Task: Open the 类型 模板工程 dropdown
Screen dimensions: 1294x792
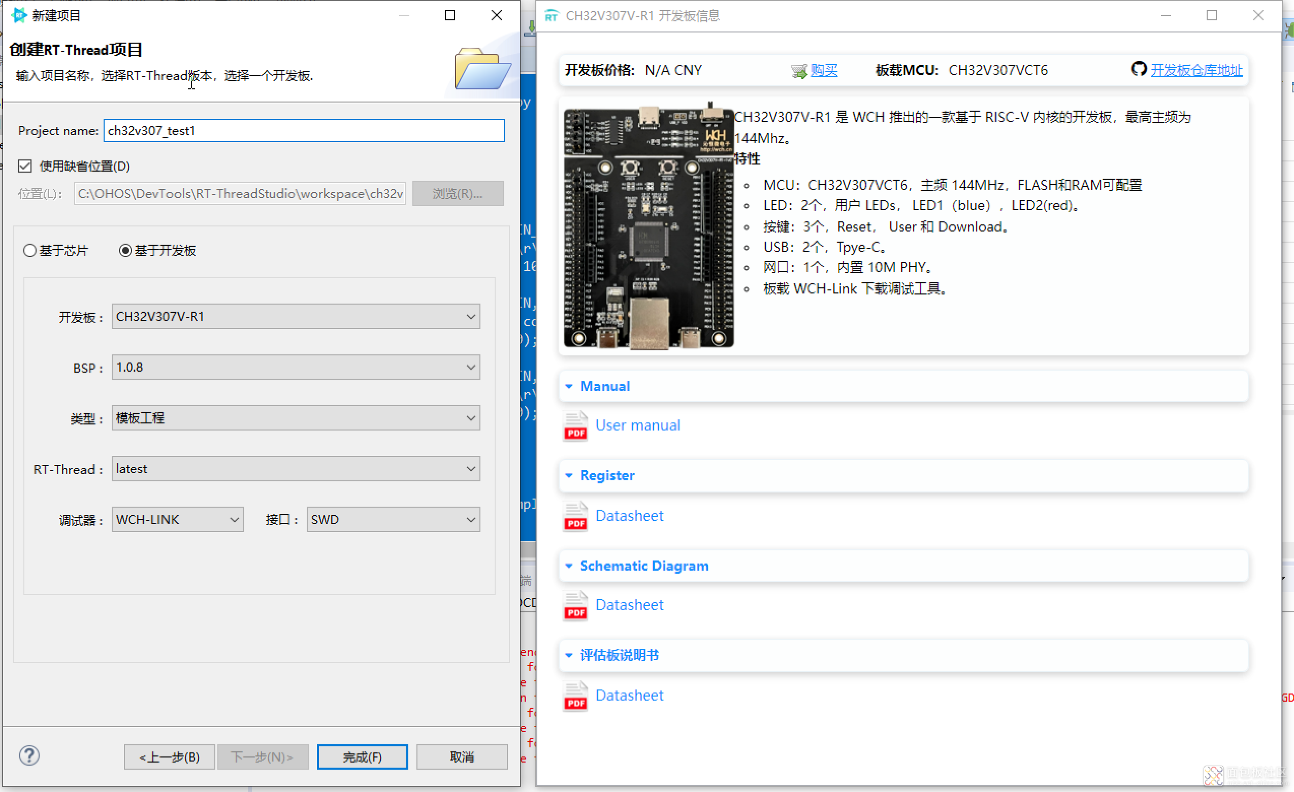Action: click(296, 418)
